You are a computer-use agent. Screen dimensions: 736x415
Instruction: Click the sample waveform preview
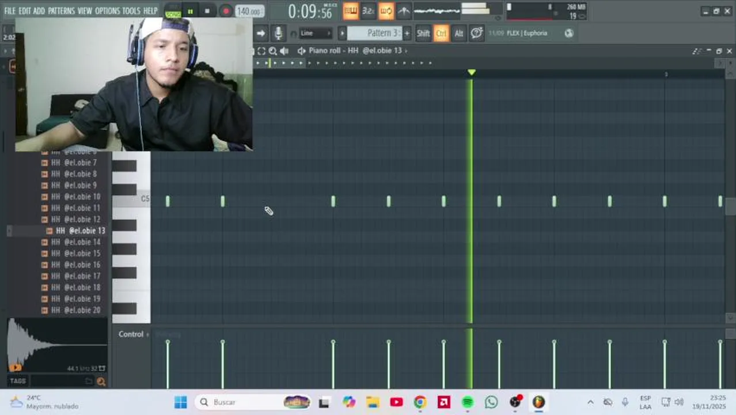point(57,345)
